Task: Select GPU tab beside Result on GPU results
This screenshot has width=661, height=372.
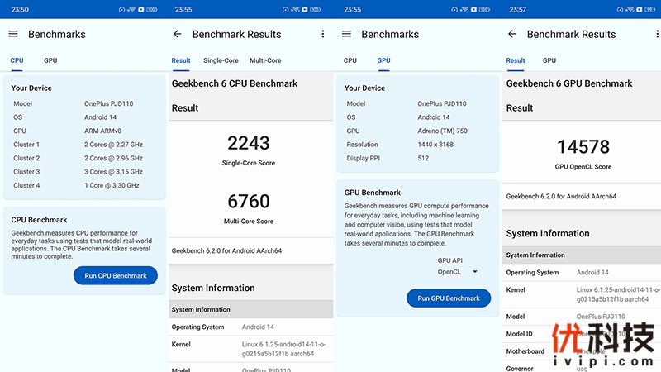Action: 549,60
